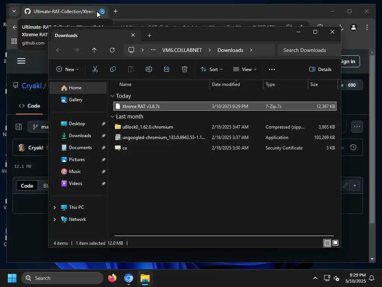Image resolution: width=382 pixels, height=287 pixels.
Task: Open Downloads in navigation pane
Action: (x=78, y=136)
